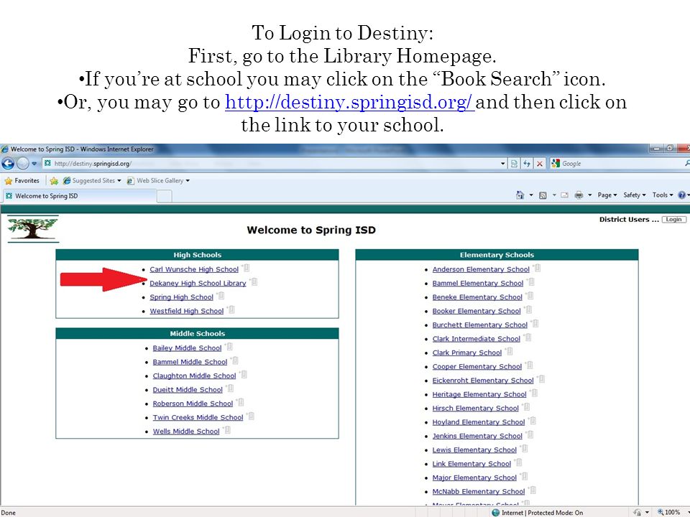The image size is (690, 517).
Task: Open Clark Intermediate School link
Action: pos(476,339)
